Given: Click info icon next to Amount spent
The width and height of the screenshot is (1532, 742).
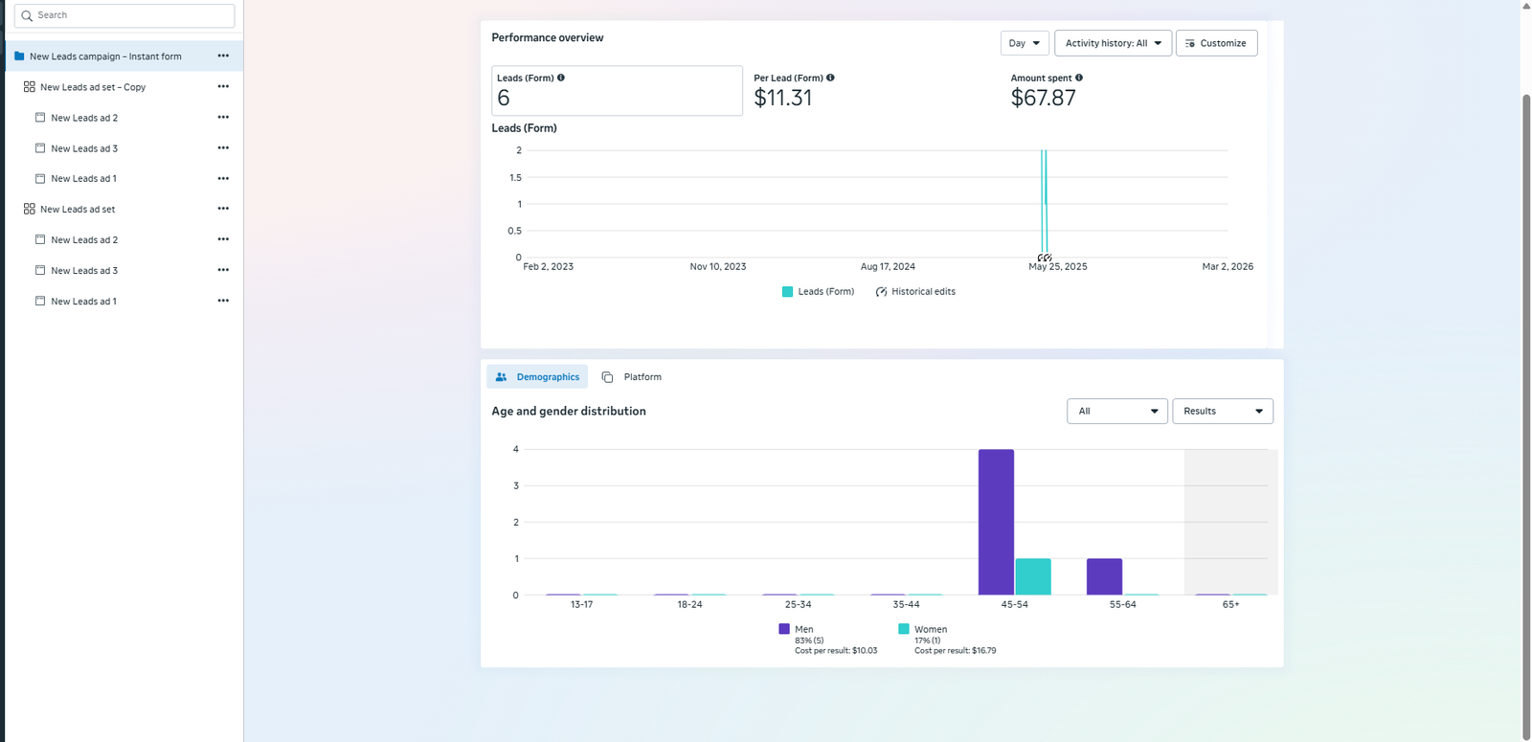Looking at the screenshot, I should click(1079, 78).
